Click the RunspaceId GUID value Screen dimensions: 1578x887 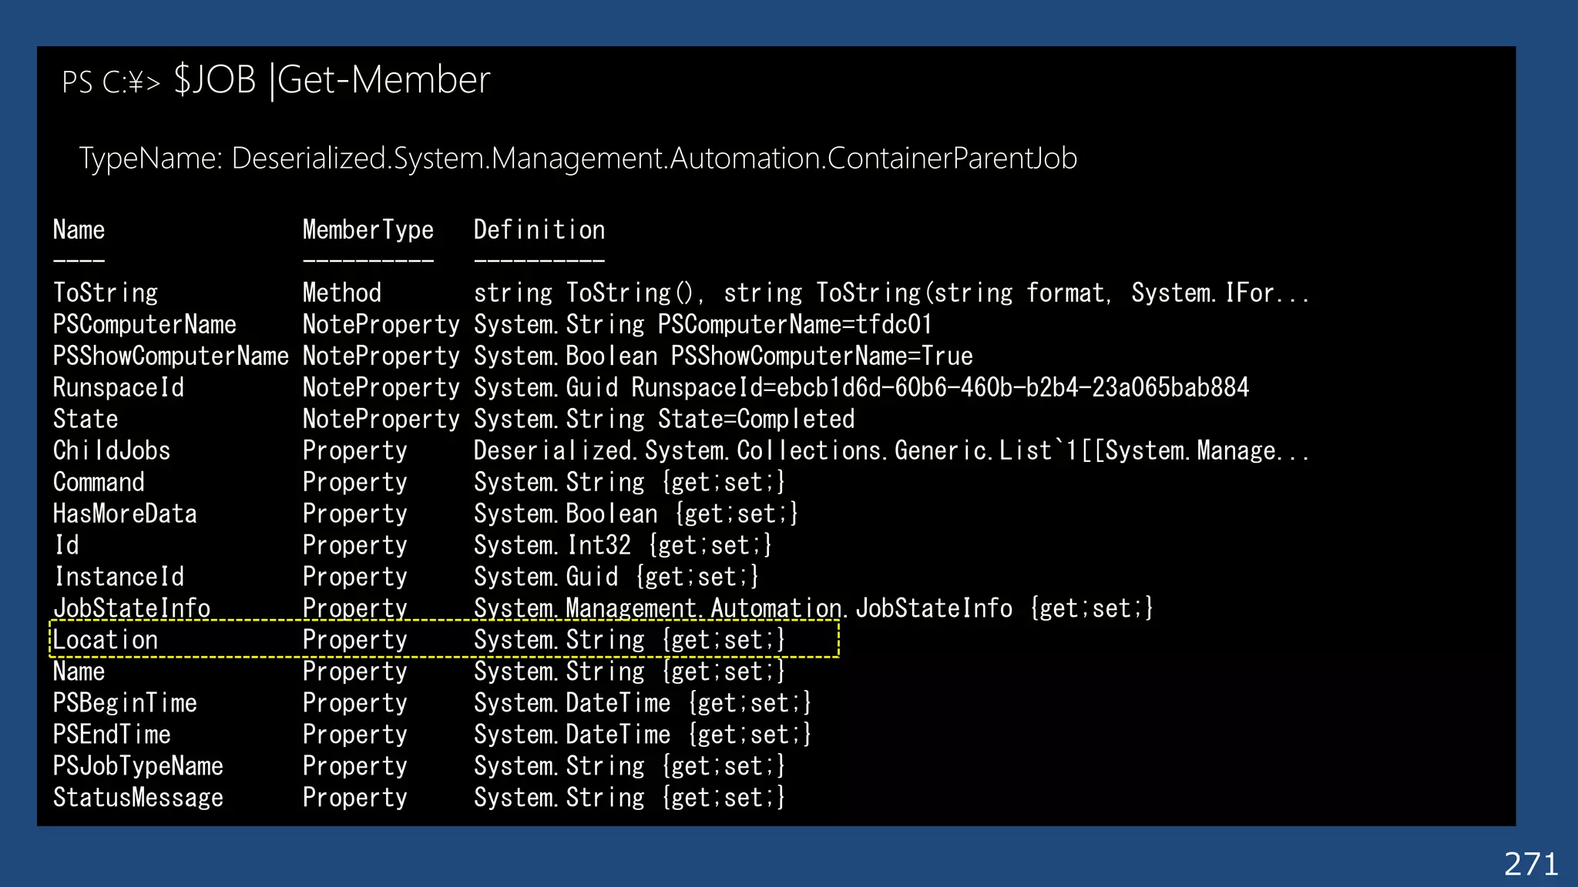pos(1012,387)
